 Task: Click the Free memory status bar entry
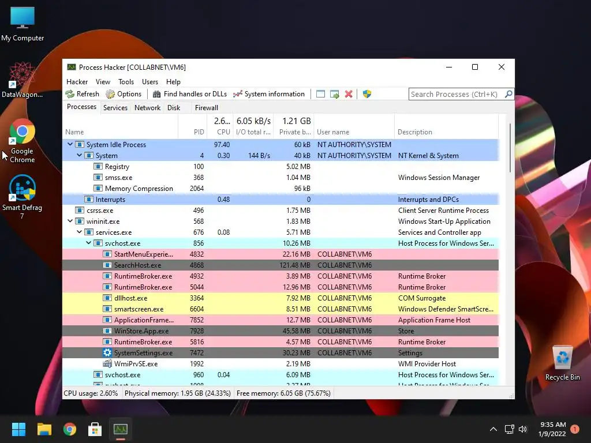(x=283, y=393)
